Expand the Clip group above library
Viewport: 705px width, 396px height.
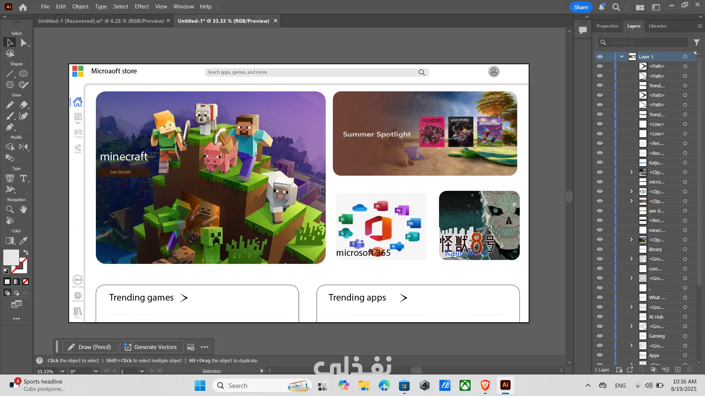click(x=632, y=240)
